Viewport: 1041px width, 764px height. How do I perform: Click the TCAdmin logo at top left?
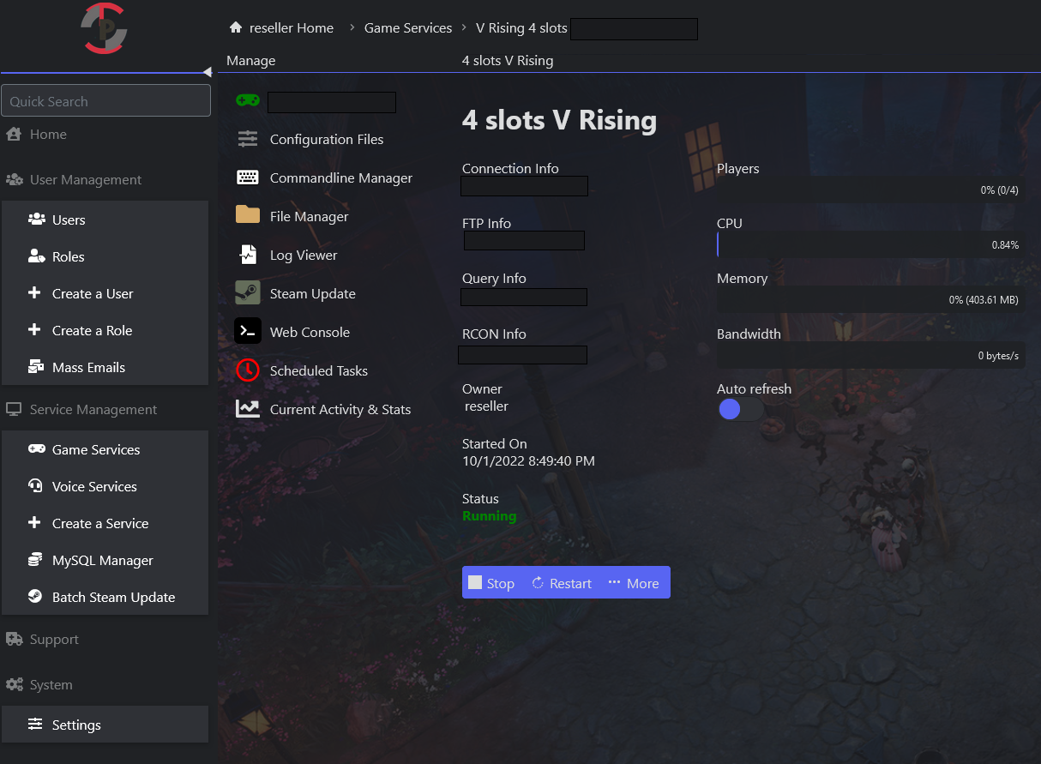point(105,29)
